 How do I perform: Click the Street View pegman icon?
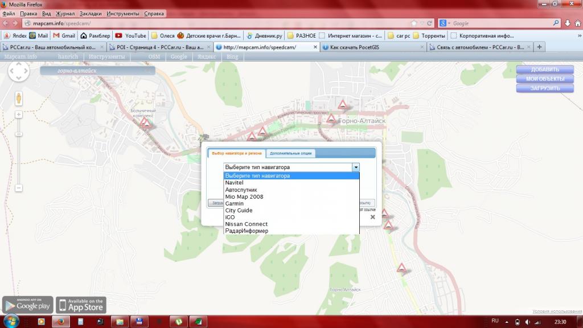coord(19,98)
